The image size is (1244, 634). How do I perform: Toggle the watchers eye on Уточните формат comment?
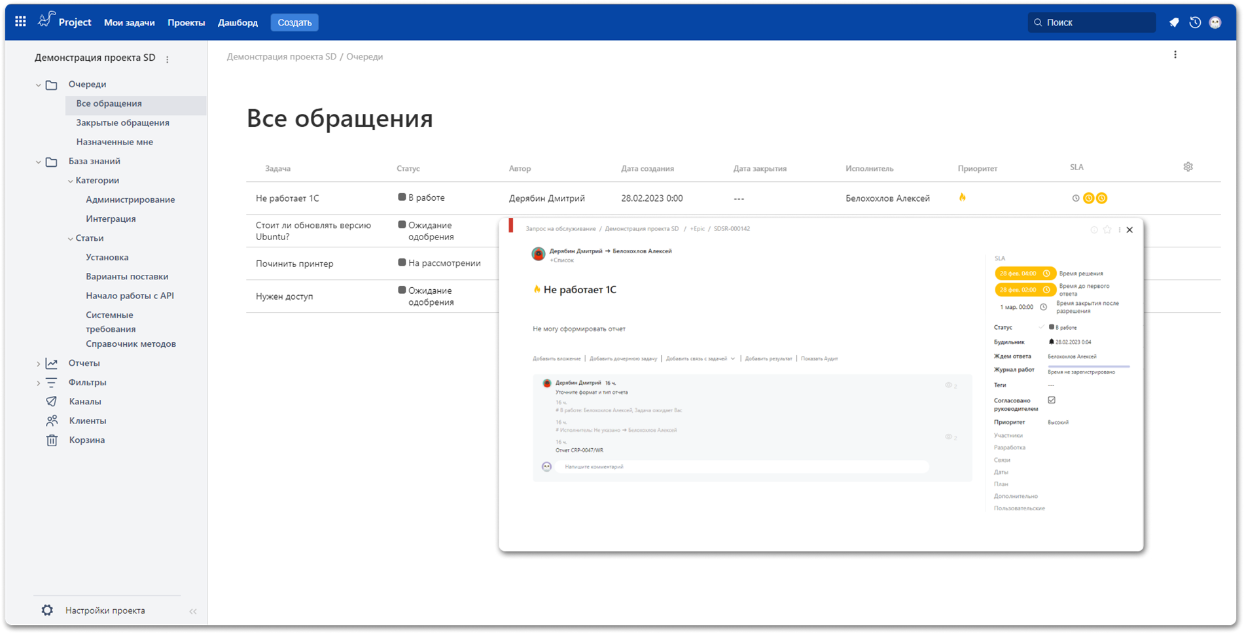click(x=947, y=385)
